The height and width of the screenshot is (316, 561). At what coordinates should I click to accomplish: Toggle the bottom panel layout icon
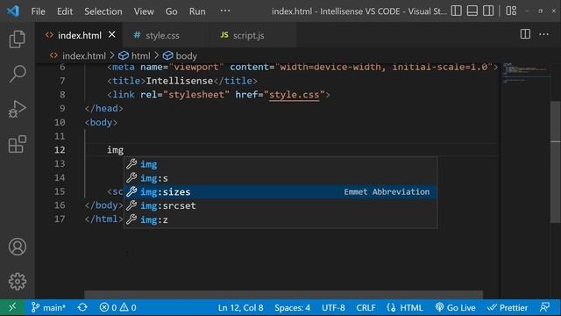(472, 11)
